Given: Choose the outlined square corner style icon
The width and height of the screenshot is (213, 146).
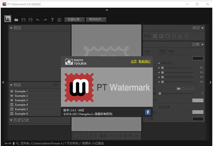Looking at the screenshot, I should (x=183, y=89).
